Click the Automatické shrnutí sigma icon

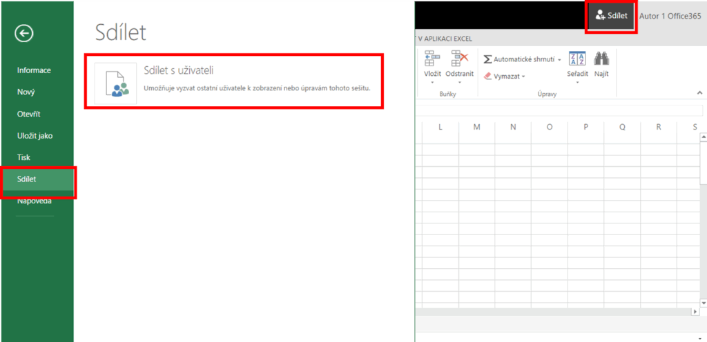(x=487, y=59)
